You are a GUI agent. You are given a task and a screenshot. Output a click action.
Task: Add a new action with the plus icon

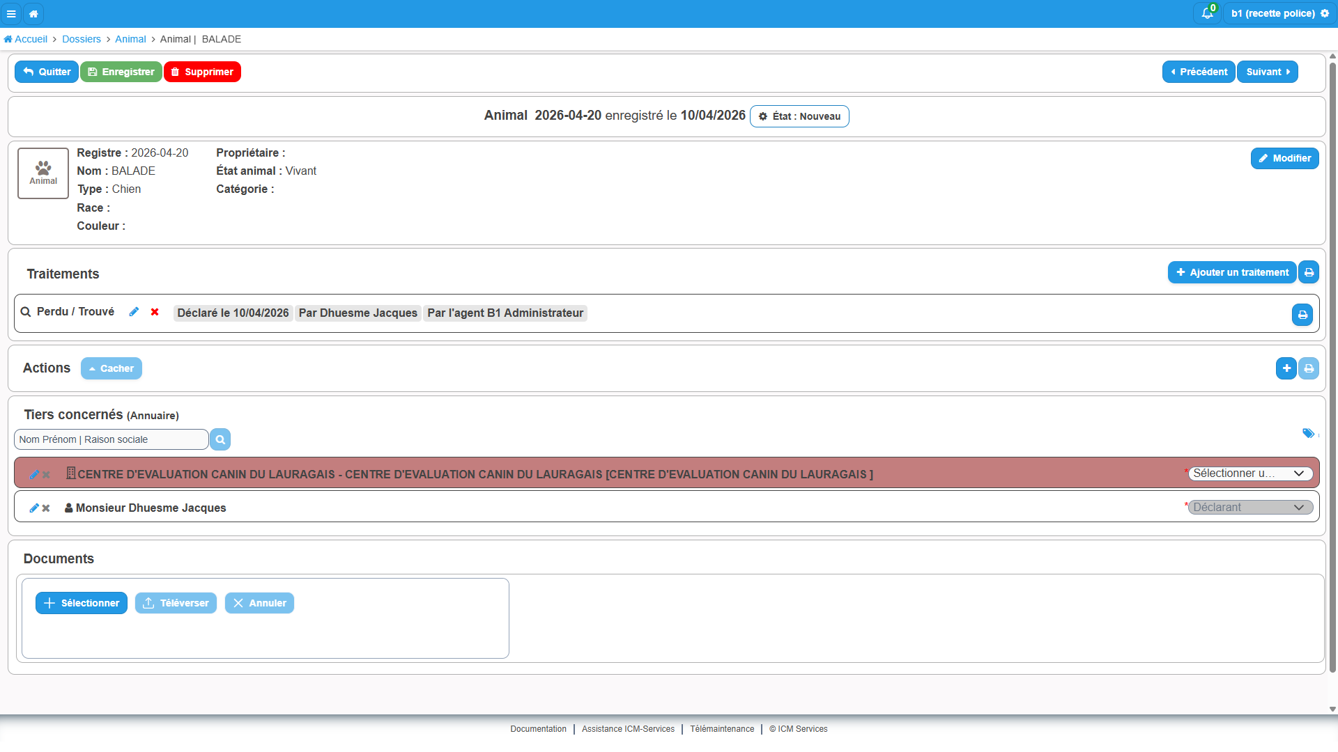pos(1286,368)
